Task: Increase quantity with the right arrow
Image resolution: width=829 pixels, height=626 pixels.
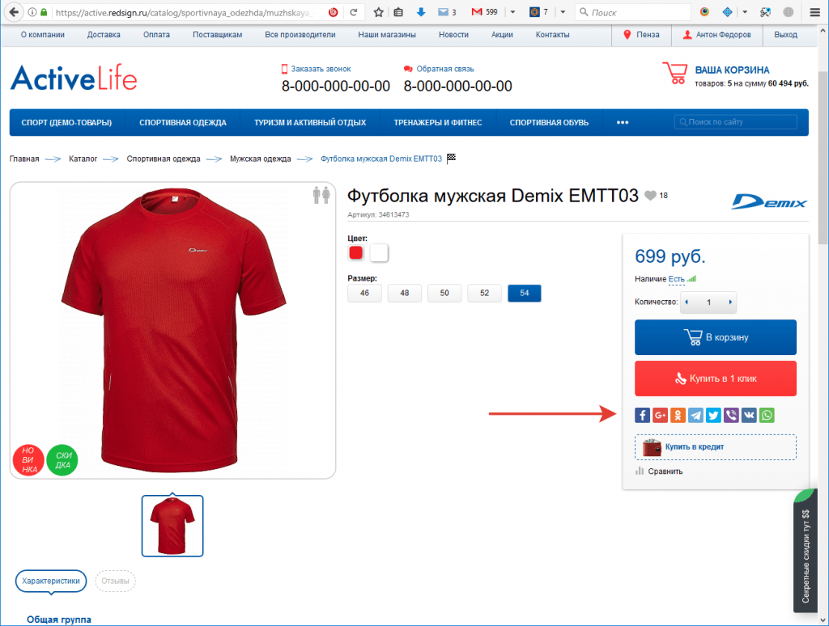Action: point(730,302)
